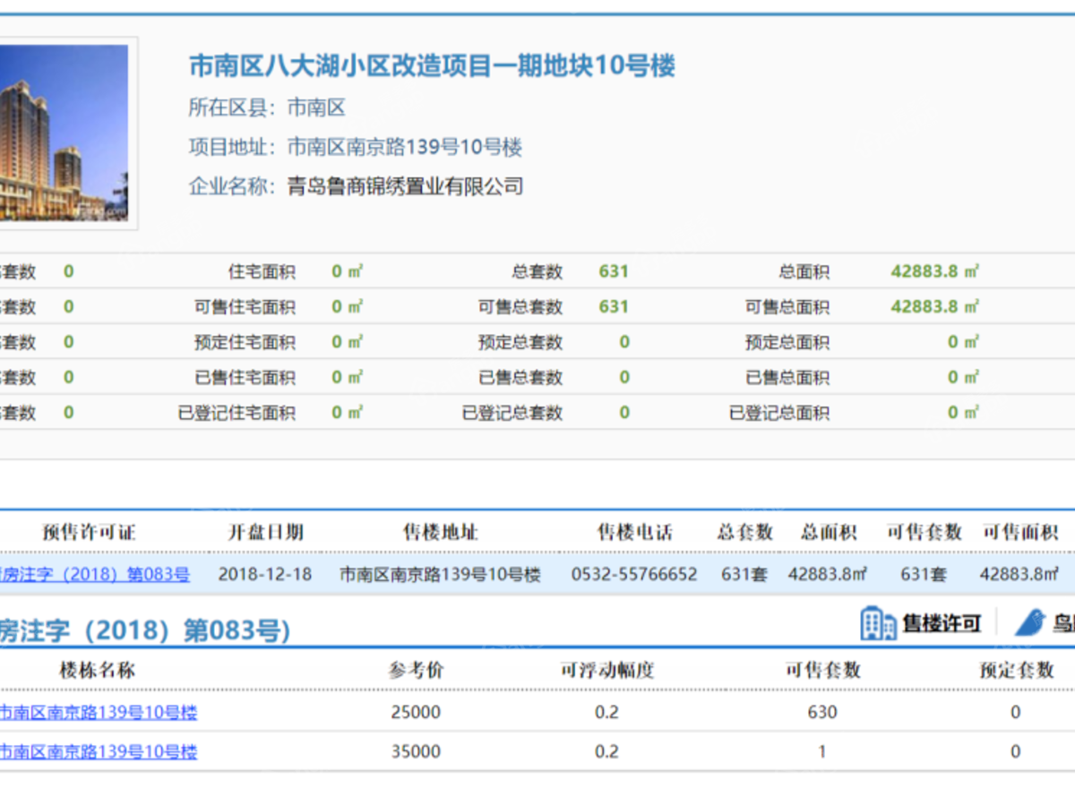
Task: Open building link in the 25000 price row
Action: 98,713
